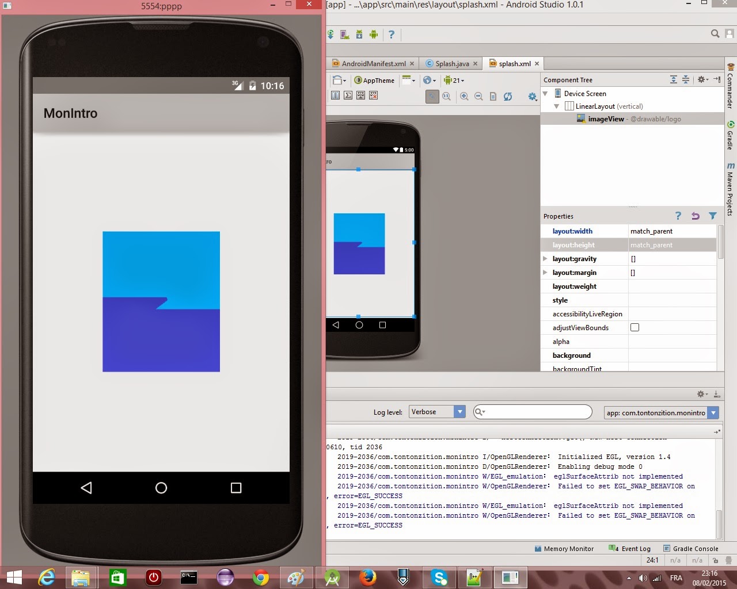This screenshot has width=737, height=589.
Task: Enable emulation rendering toggle in designer toolbar
Action: pos(432,95)
